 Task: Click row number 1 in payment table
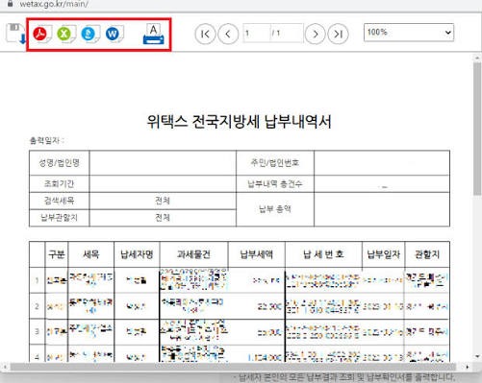click(38, 280)
